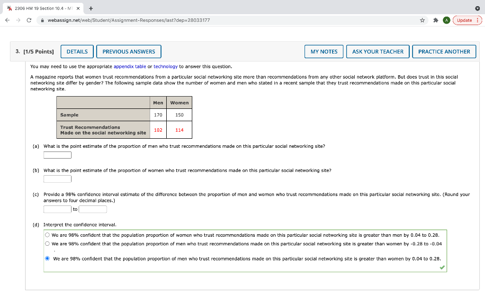Open Chrome profile avatar A
The width and height of the screenshot is (485, 303).
pos(446,20)
